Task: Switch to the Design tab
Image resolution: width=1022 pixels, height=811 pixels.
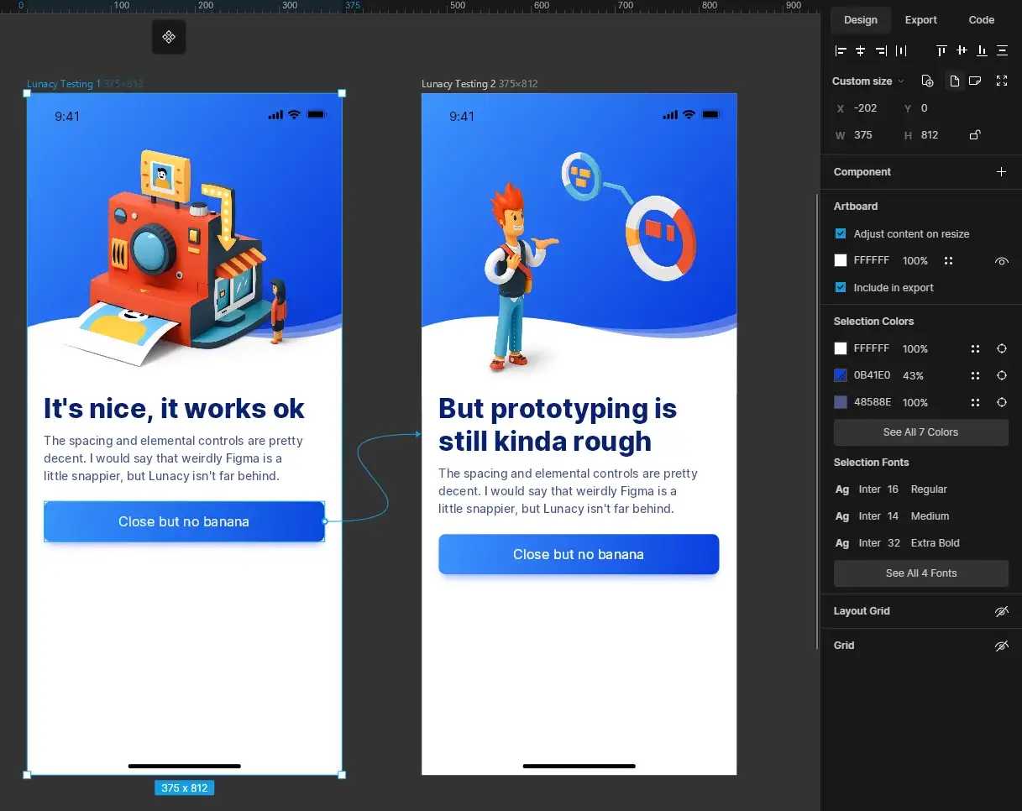Action: coord(861,20)
